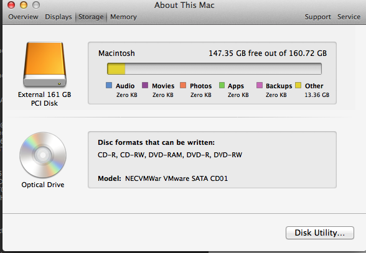Click the Other 13.36 GB value
This screenshot has width=366, height=253.
click(317, 95)
